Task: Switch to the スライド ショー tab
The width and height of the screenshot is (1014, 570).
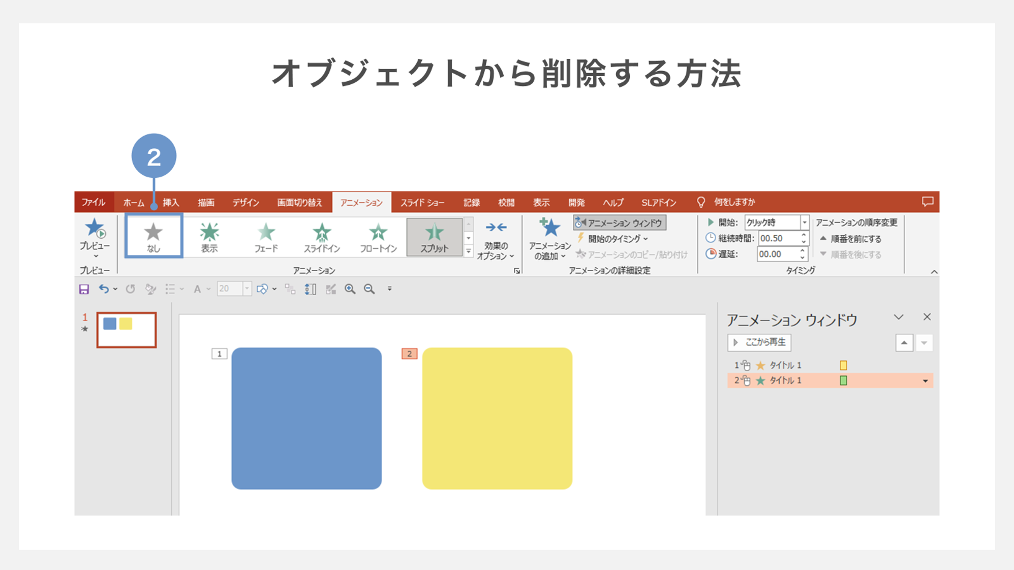Action: click(x=422, y=202)
